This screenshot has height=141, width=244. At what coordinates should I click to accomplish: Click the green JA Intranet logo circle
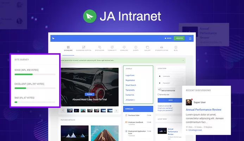[90, 16]
